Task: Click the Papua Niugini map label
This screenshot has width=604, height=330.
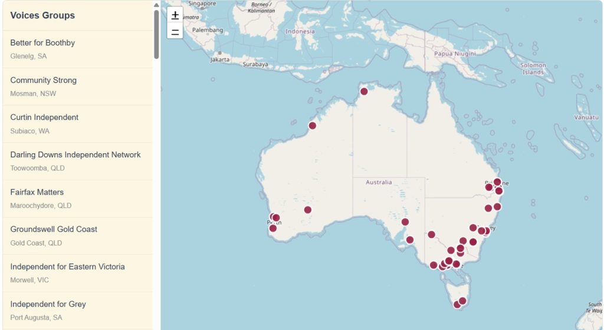Action: click(455, 54)
